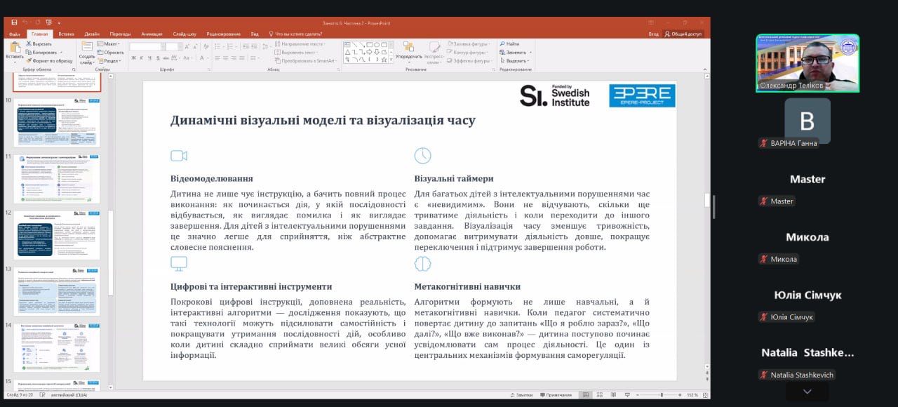This screenshot has height=407, width=898.
Task: Align text left in paragraph group
Action: (217, 58)
